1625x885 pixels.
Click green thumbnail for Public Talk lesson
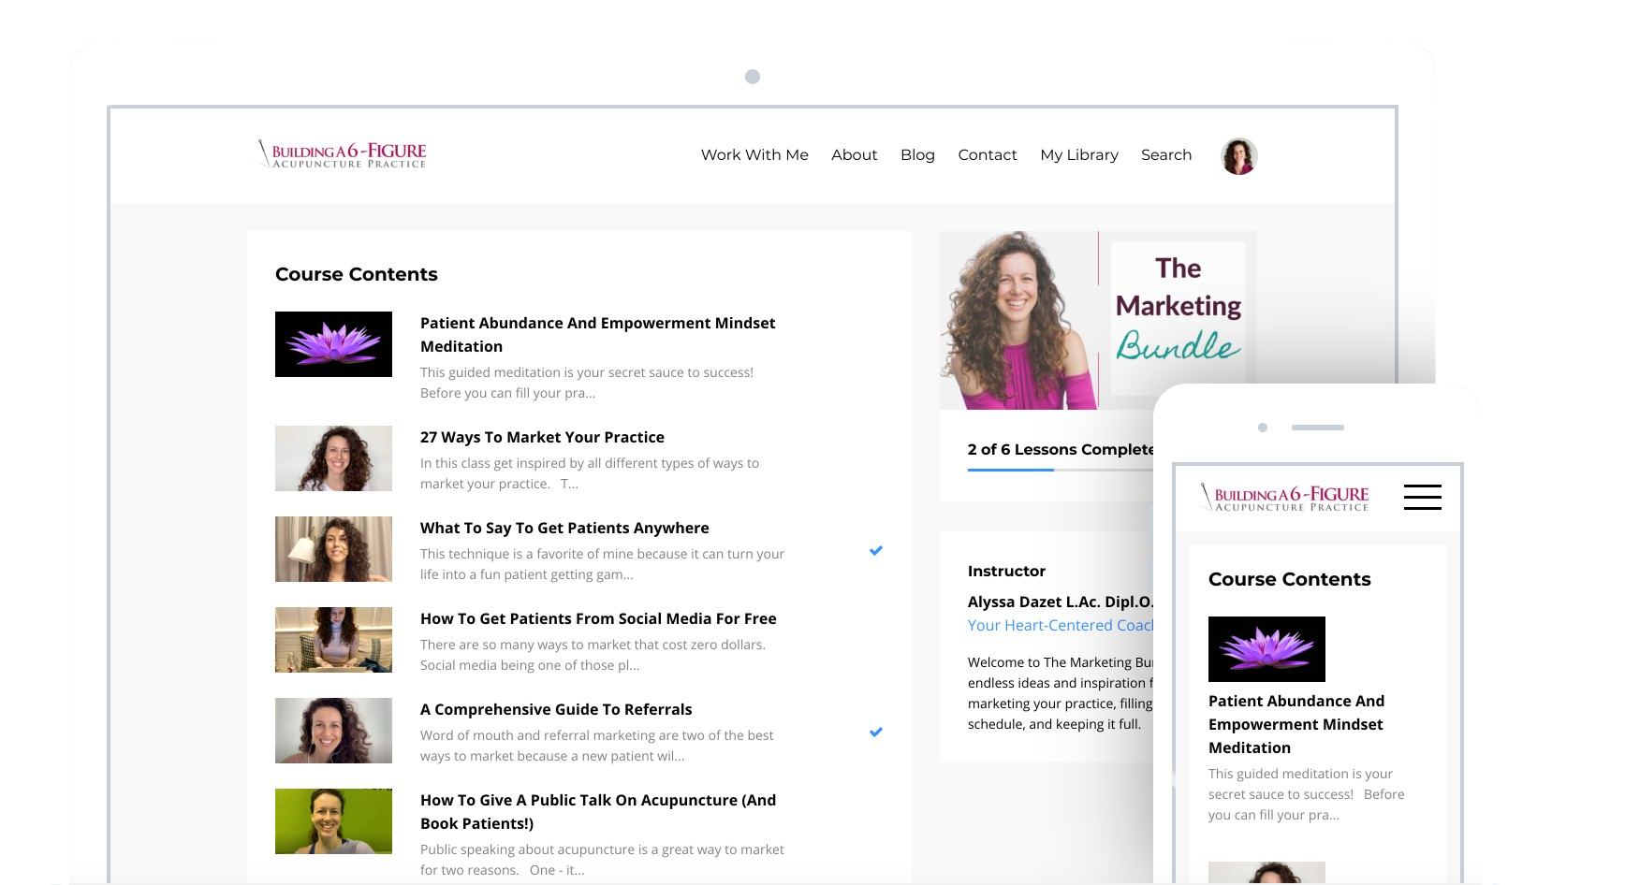tap(333, 821)
